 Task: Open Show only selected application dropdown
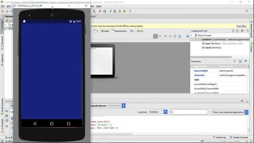click(230, 112)
